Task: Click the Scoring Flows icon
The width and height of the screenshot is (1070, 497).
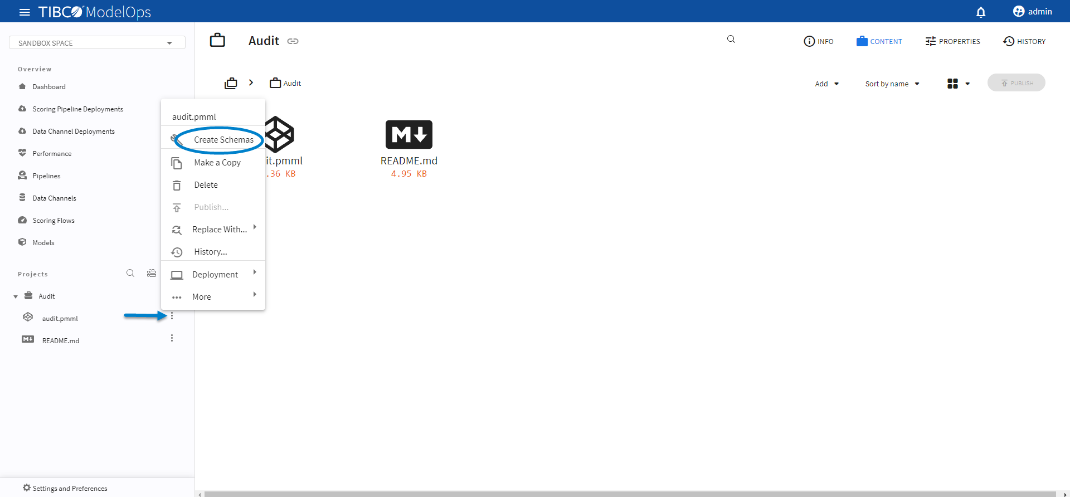Action: 22,220
